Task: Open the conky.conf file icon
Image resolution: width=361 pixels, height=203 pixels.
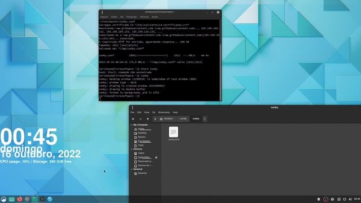Action: 173,132
